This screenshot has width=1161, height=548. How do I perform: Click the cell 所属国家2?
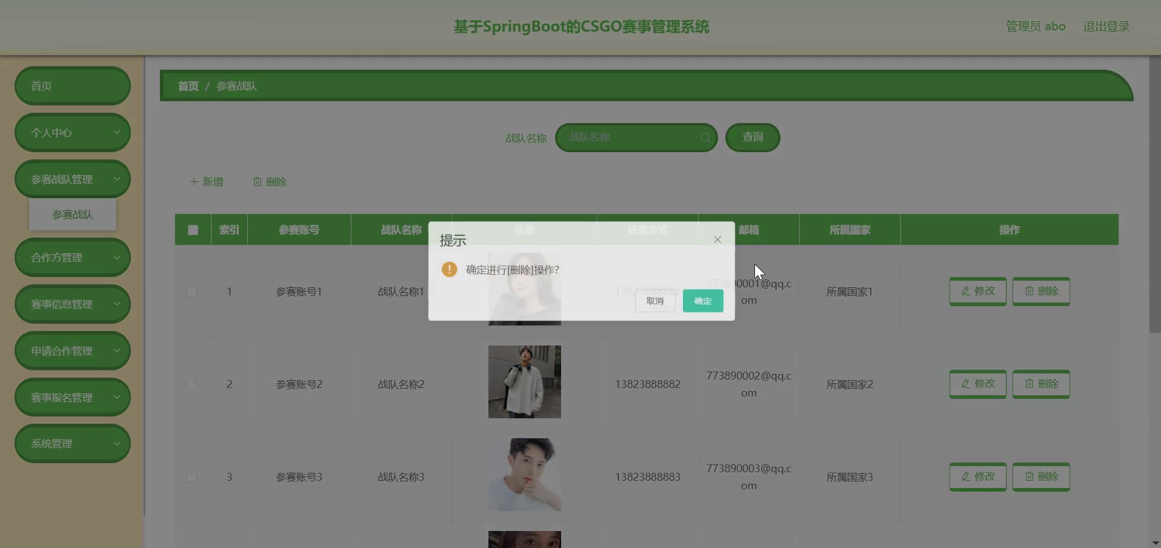coord(850,384)
